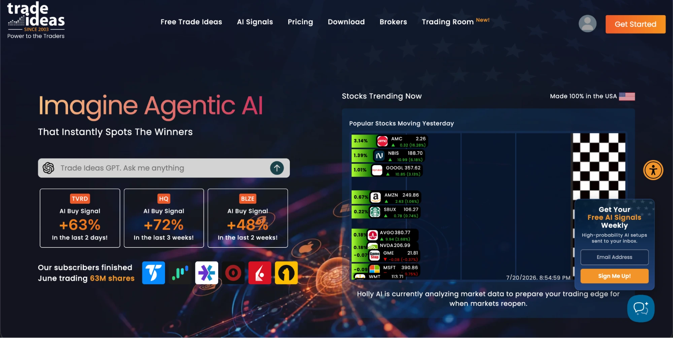673x338 pixels.
Task: Select the NVDA 206.99 stock row
Action: pyautogui.click(x=385, y=246)
